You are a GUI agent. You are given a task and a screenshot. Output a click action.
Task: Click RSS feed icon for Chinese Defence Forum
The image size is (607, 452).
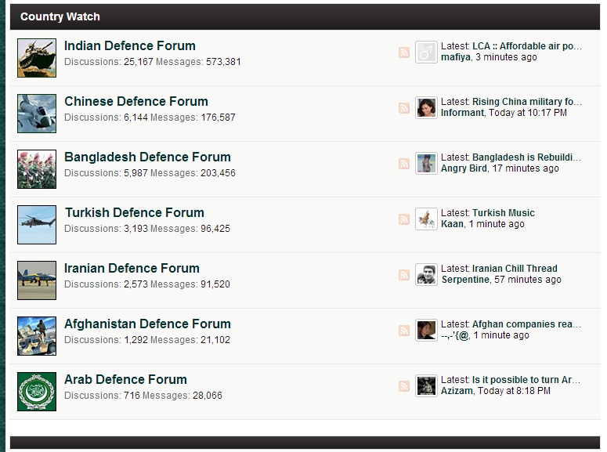coord(404,108)
